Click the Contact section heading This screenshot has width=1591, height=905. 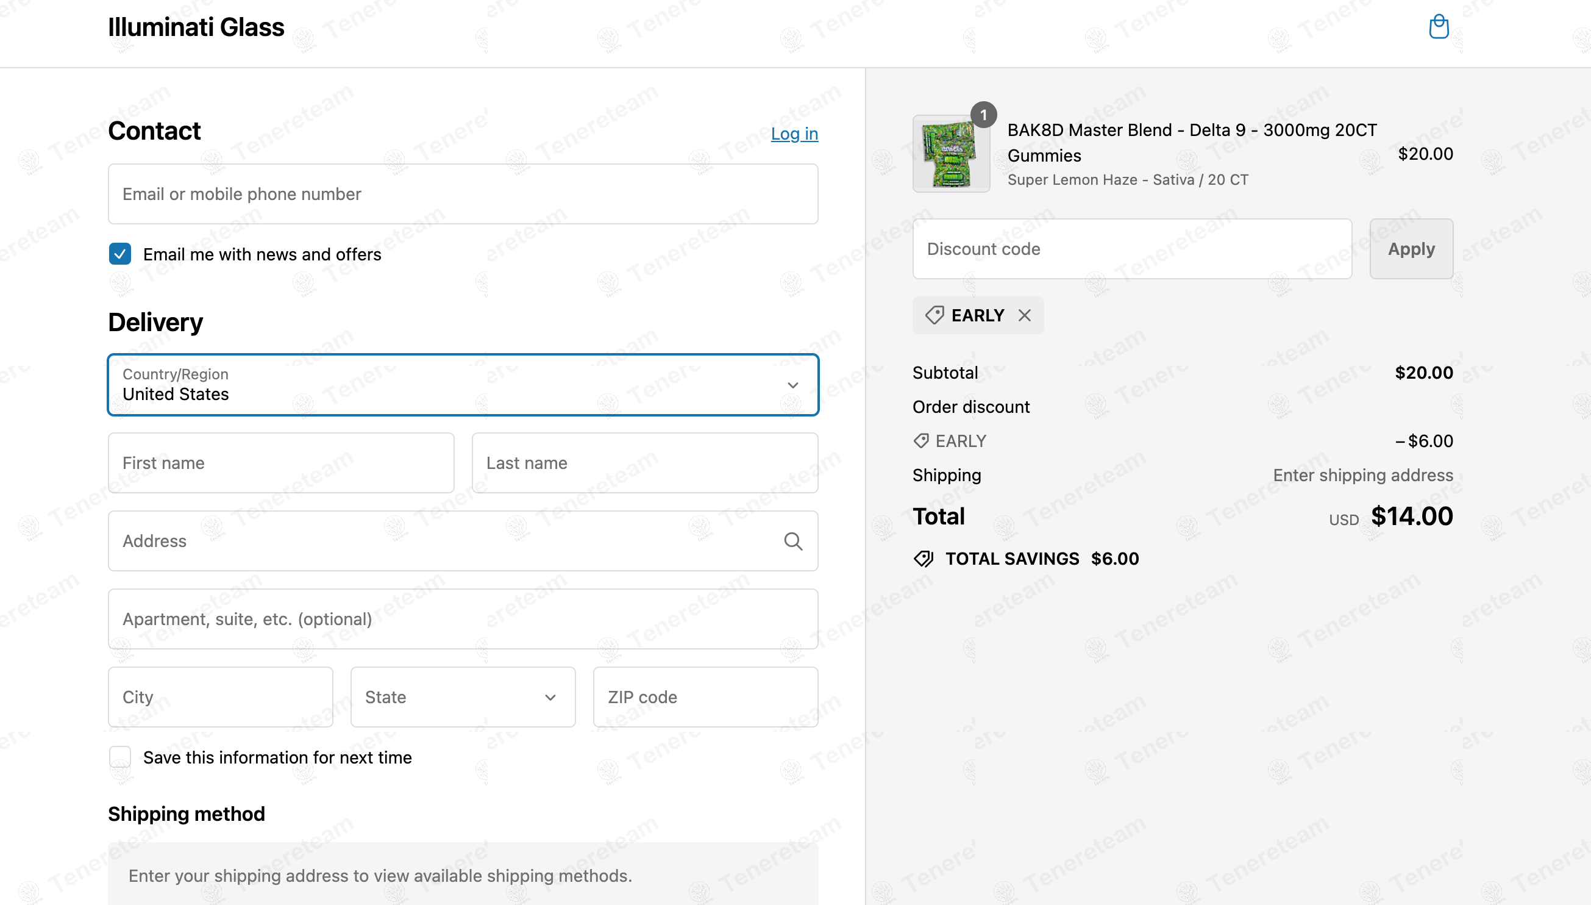pos(154,131)
